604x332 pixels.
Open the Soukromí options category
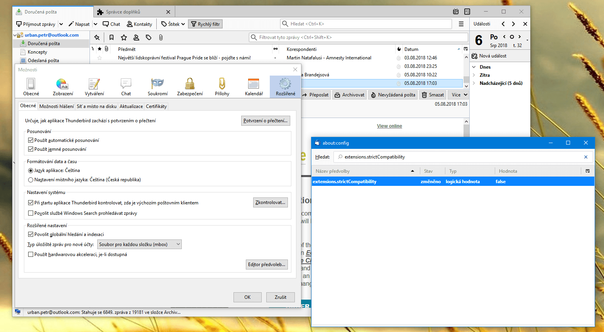click(x=157, y=86)
